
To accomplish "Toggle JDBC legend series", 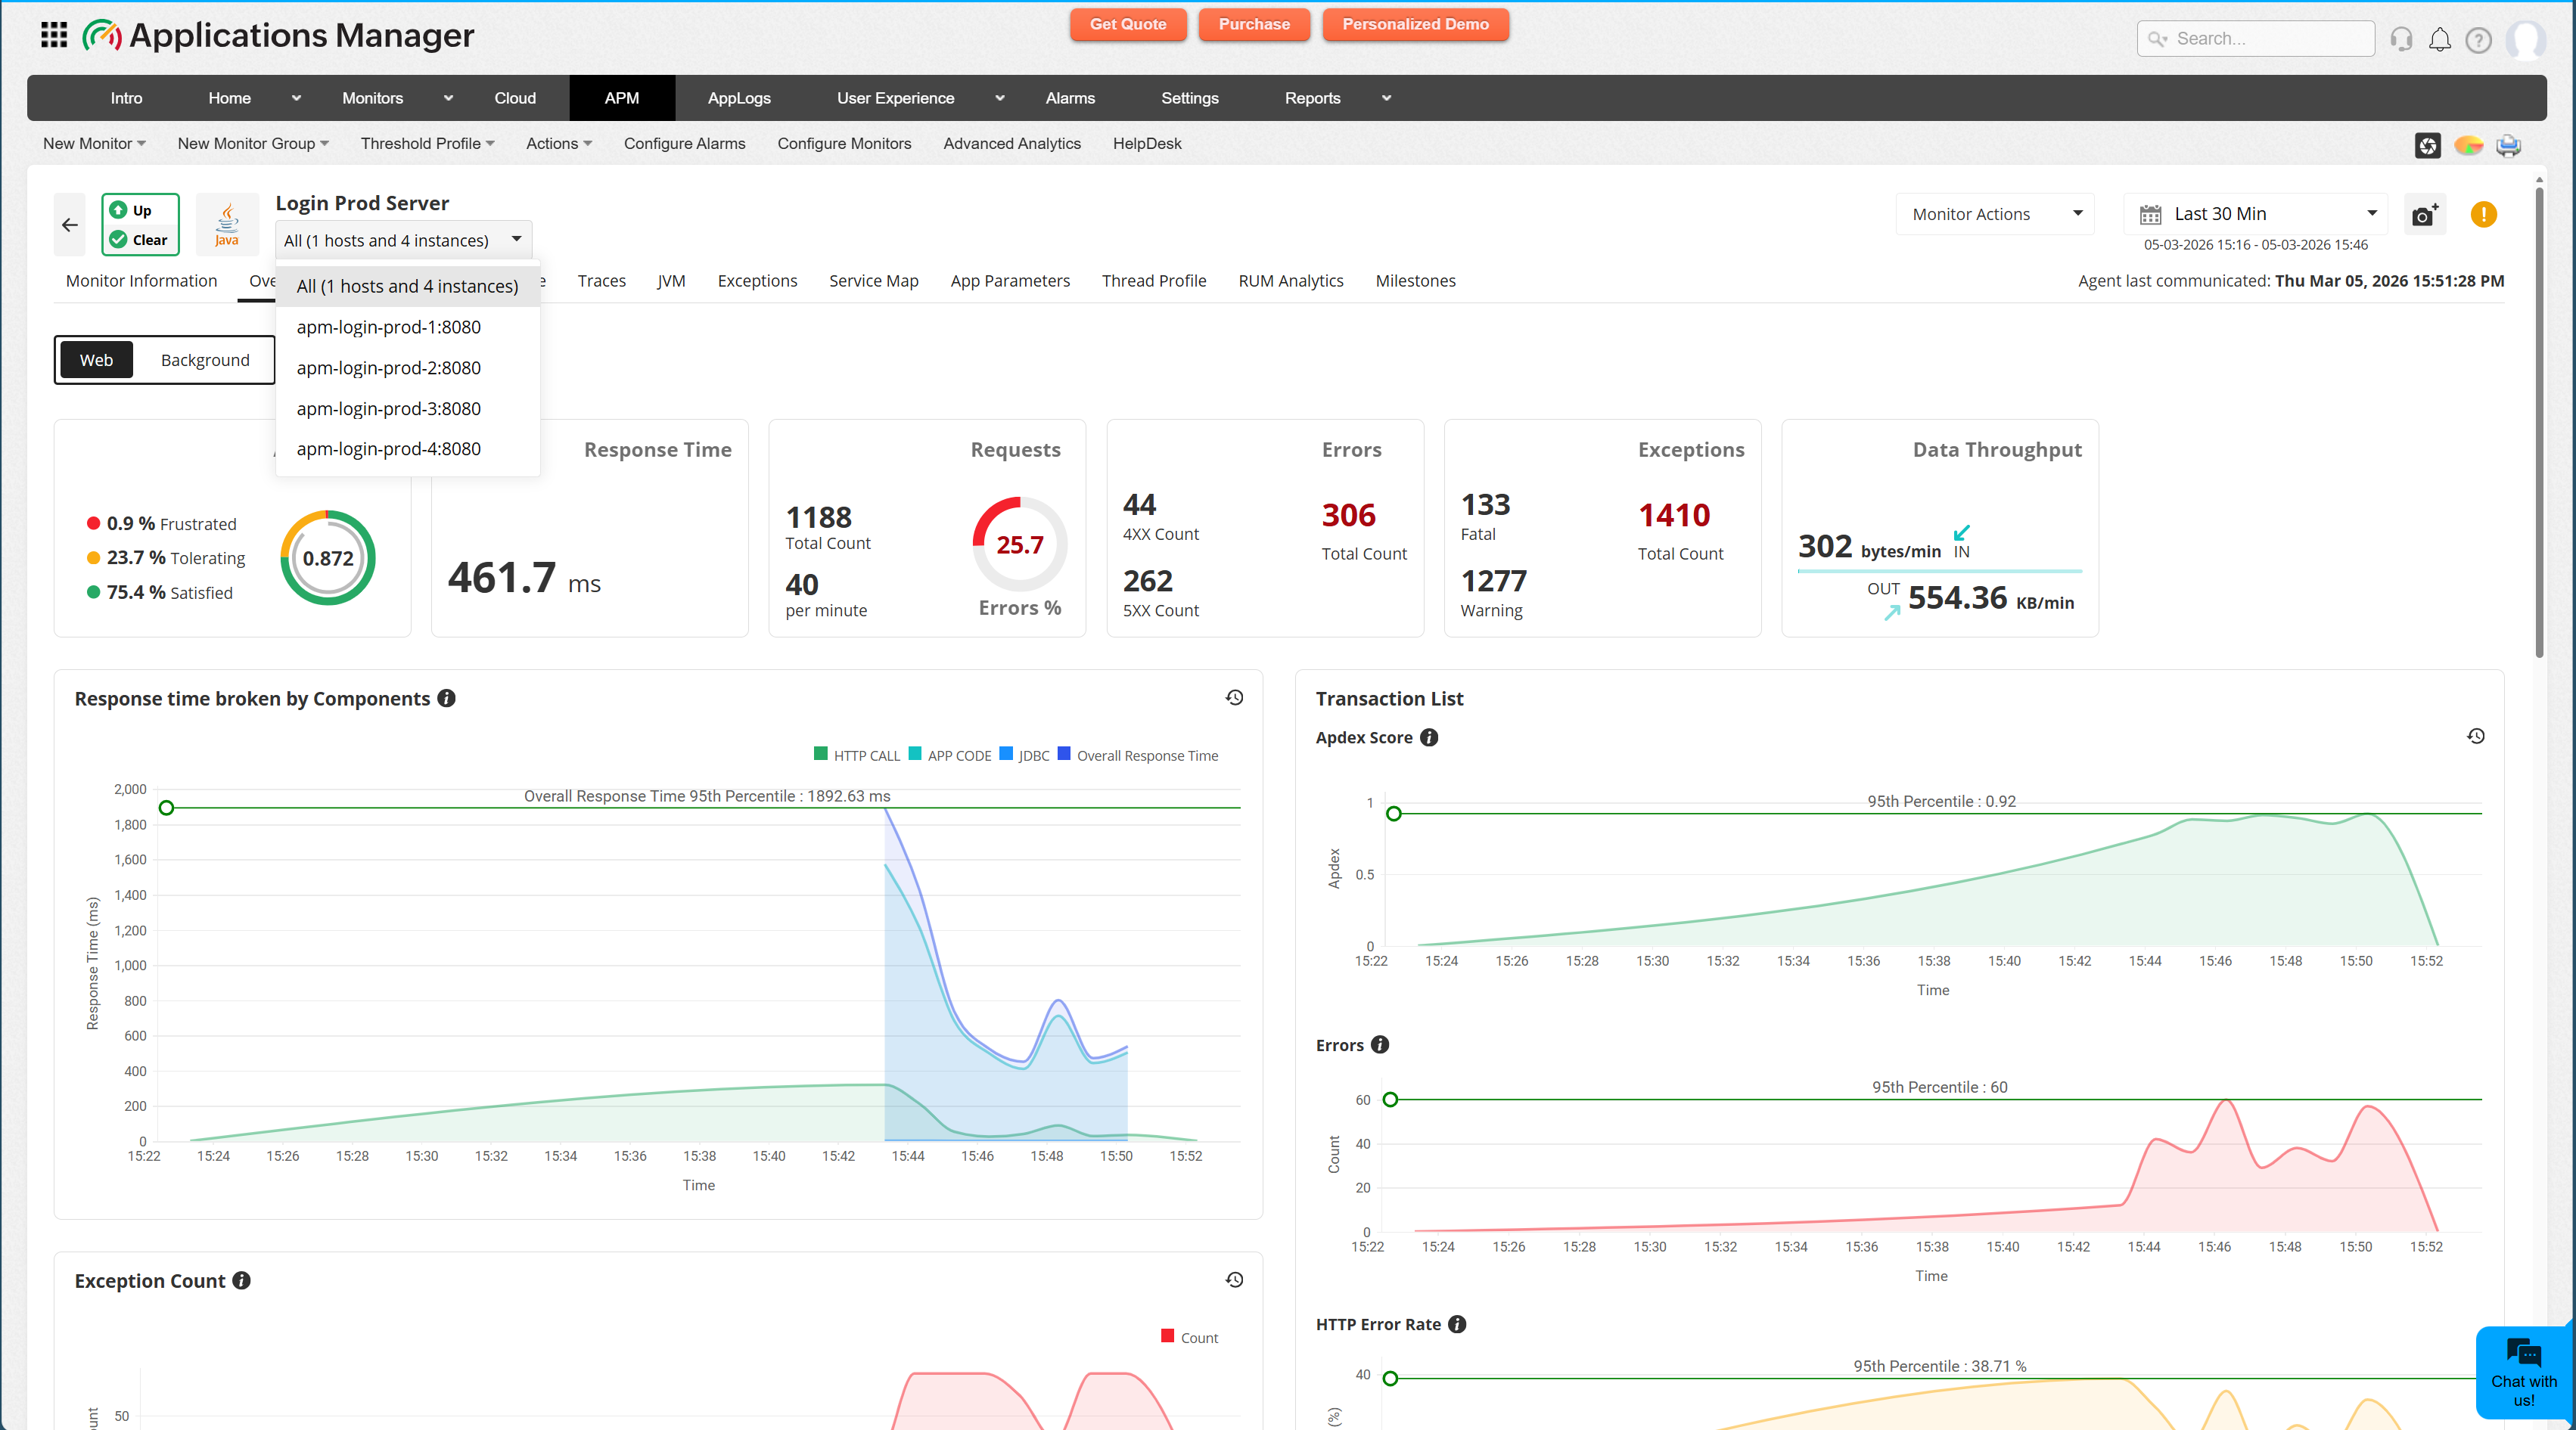I will pos(1025,755).
